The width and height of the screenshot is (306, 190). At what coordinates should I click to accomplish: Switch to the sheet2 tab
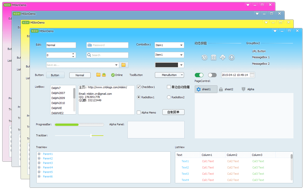click(x=226, y=89)
